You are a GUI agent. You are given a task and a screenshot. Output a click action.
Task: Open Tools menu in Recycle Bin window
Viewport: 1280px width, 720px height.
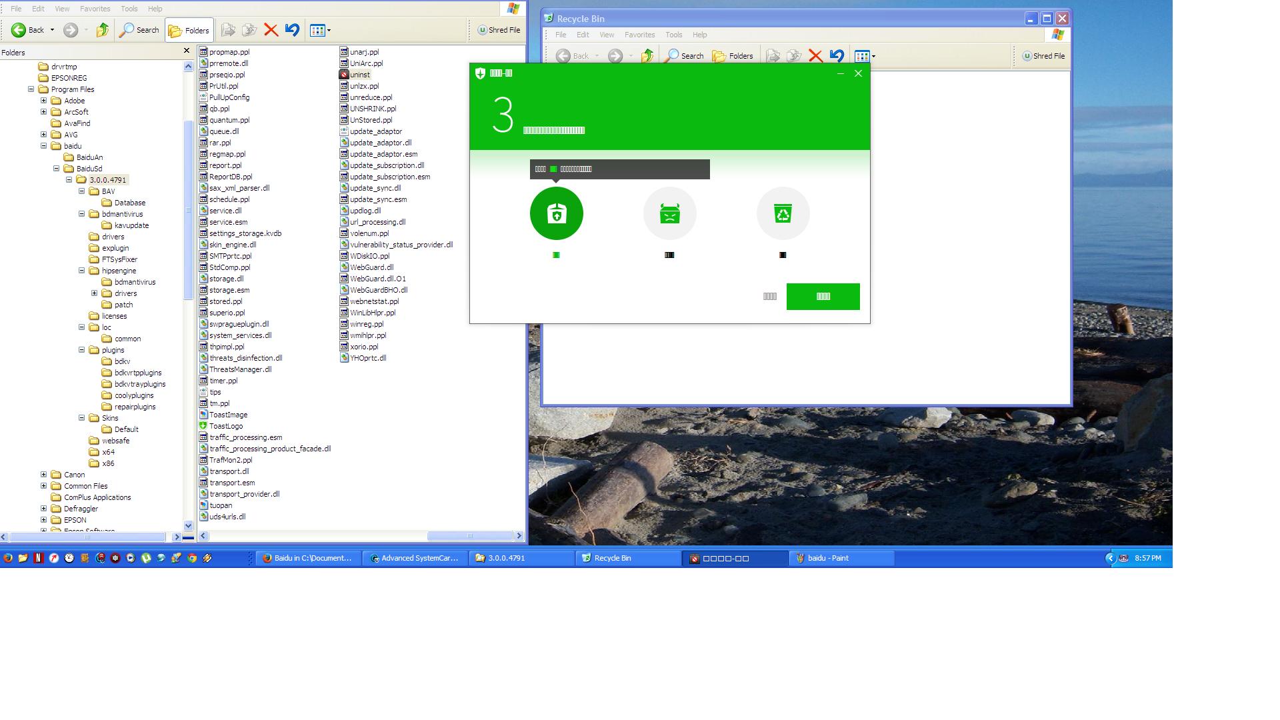point(673,35)
